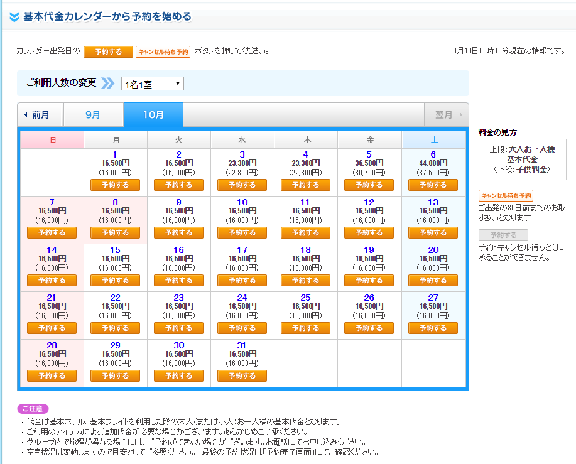
Task: Select the 10月 tab
Action: pyautogui.click(x=153, y=115)
